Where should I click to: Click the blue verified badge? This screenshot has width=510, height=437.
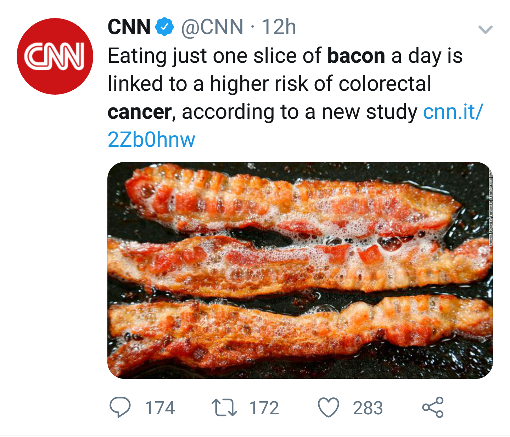tap(164, 27)
